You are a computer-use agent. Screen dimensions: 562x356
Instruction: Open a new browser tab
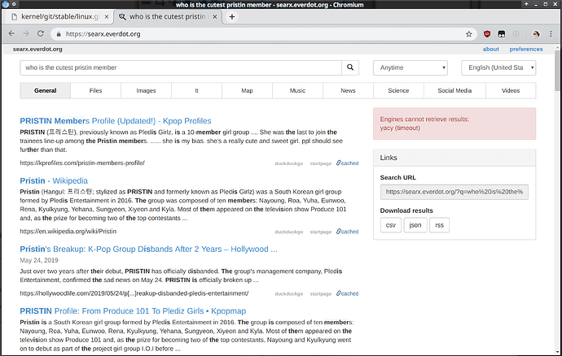tap(232, 17)
